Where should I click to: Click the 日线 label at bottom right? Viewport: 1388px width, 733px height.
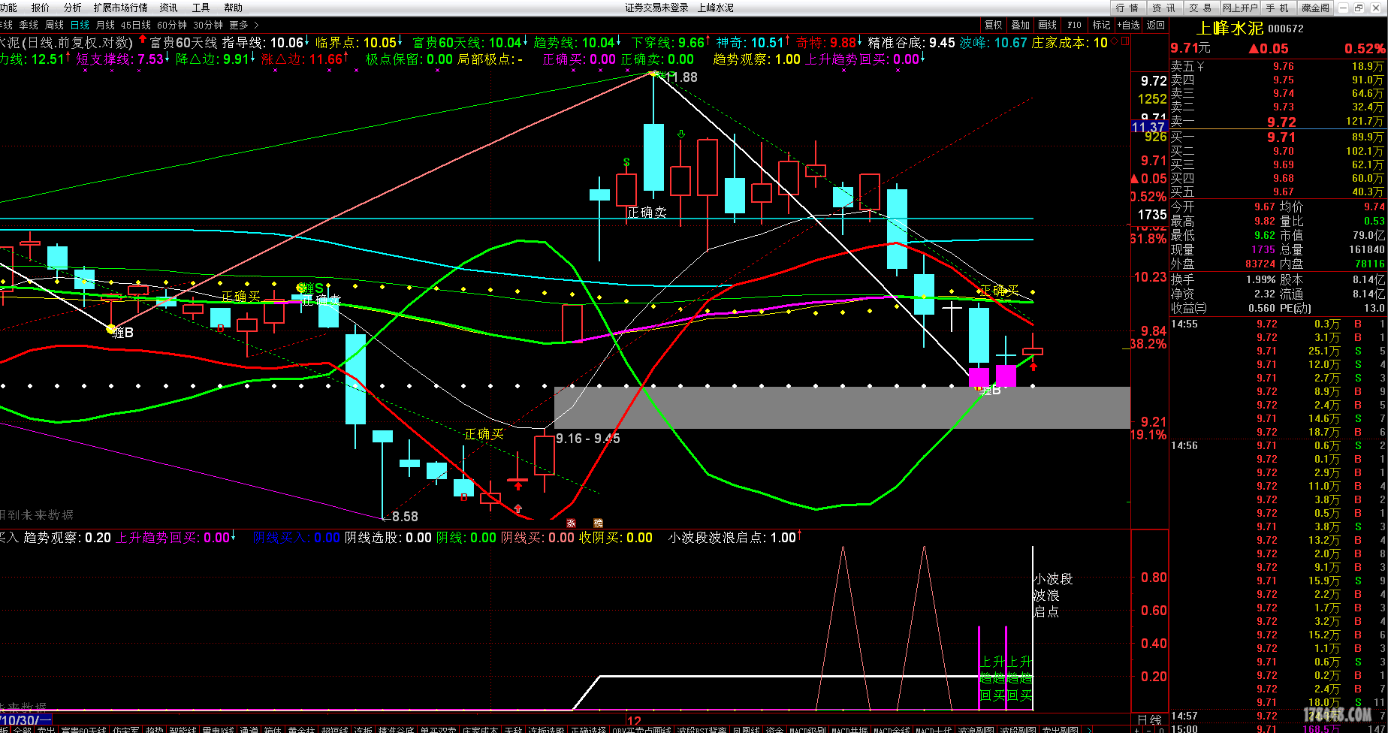coord(1149,719)
